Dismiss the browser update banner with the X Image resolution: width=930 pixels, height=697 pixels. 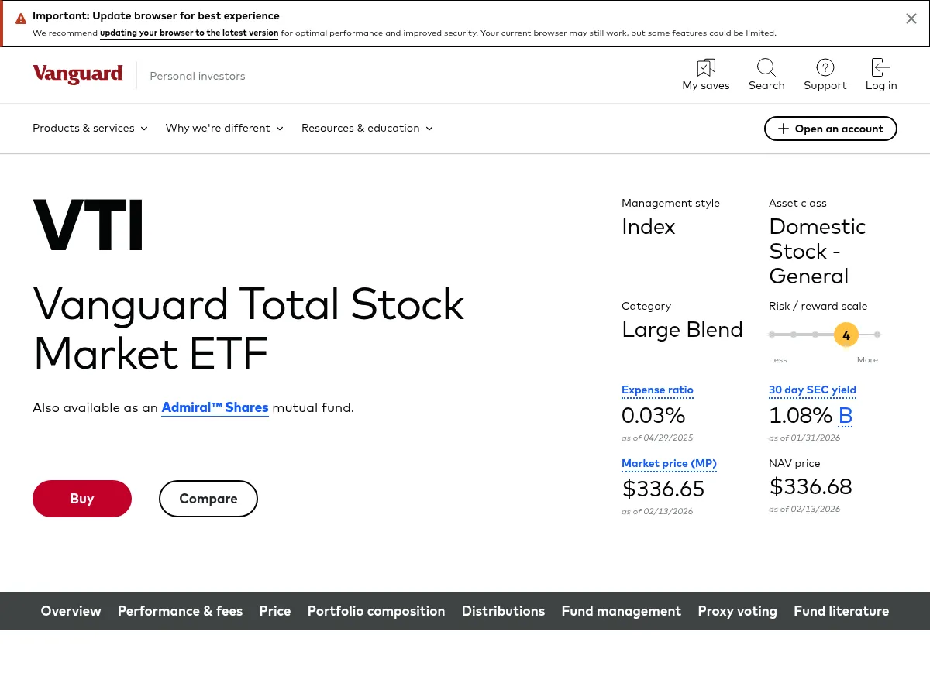911,18
